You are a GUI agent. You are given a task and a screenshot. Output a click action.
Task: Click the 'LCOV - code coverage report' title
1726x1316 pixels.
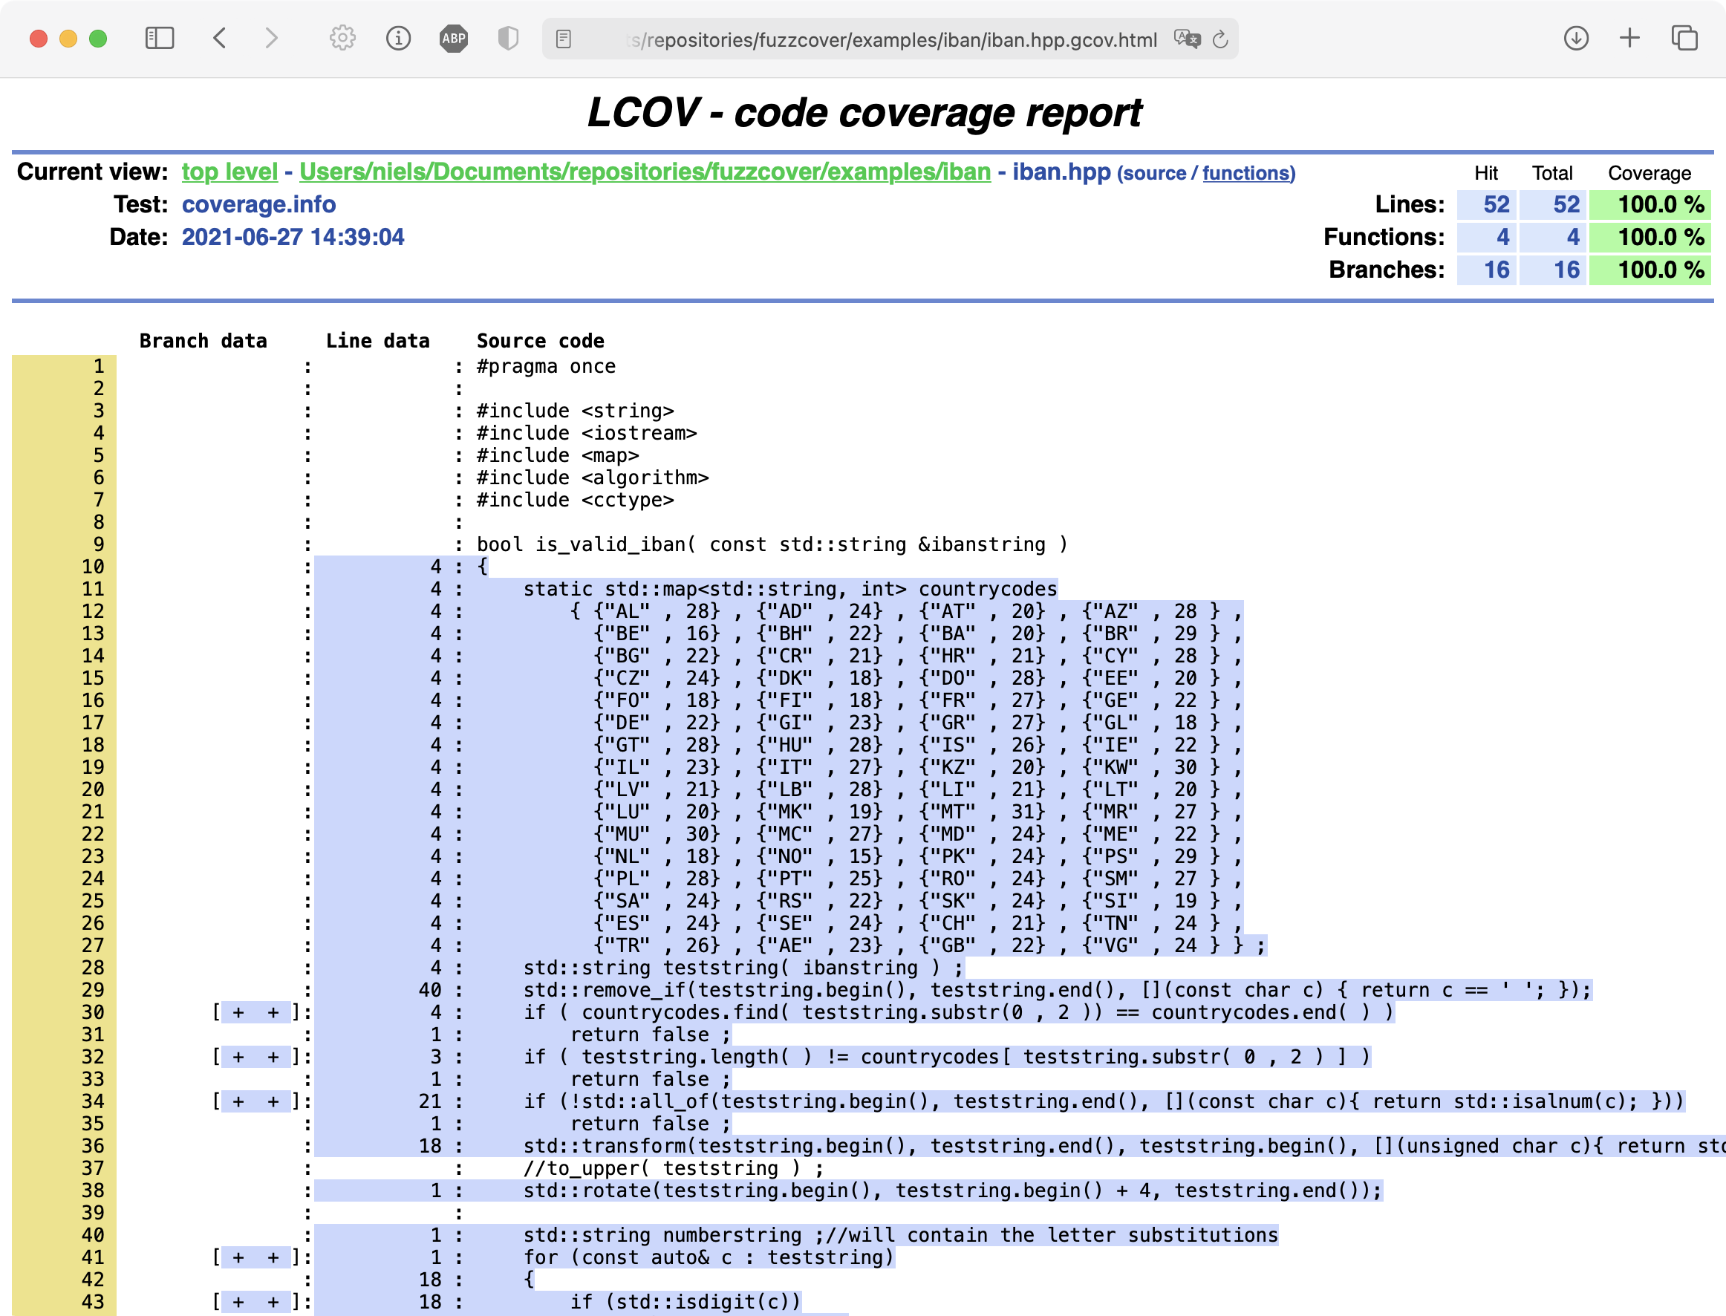click(x=864, y=113)
